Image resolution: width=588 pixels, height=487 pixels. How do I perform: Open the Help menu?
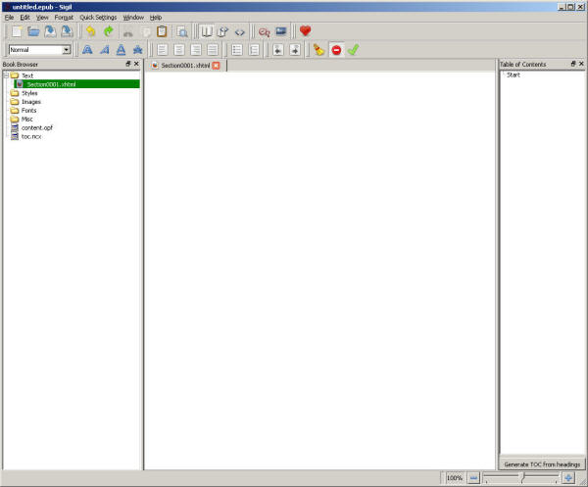[x=156, y=18]
